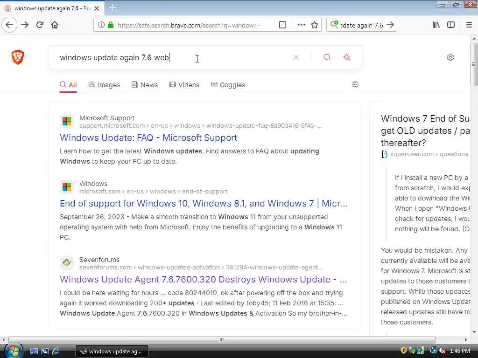Click the Sevenforums result favicon
Viewport: 478px width, 358px height.
pos(67,263)
